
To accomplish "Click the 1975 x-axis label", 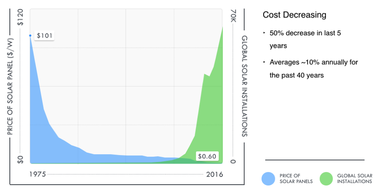I will click(37, 175).
